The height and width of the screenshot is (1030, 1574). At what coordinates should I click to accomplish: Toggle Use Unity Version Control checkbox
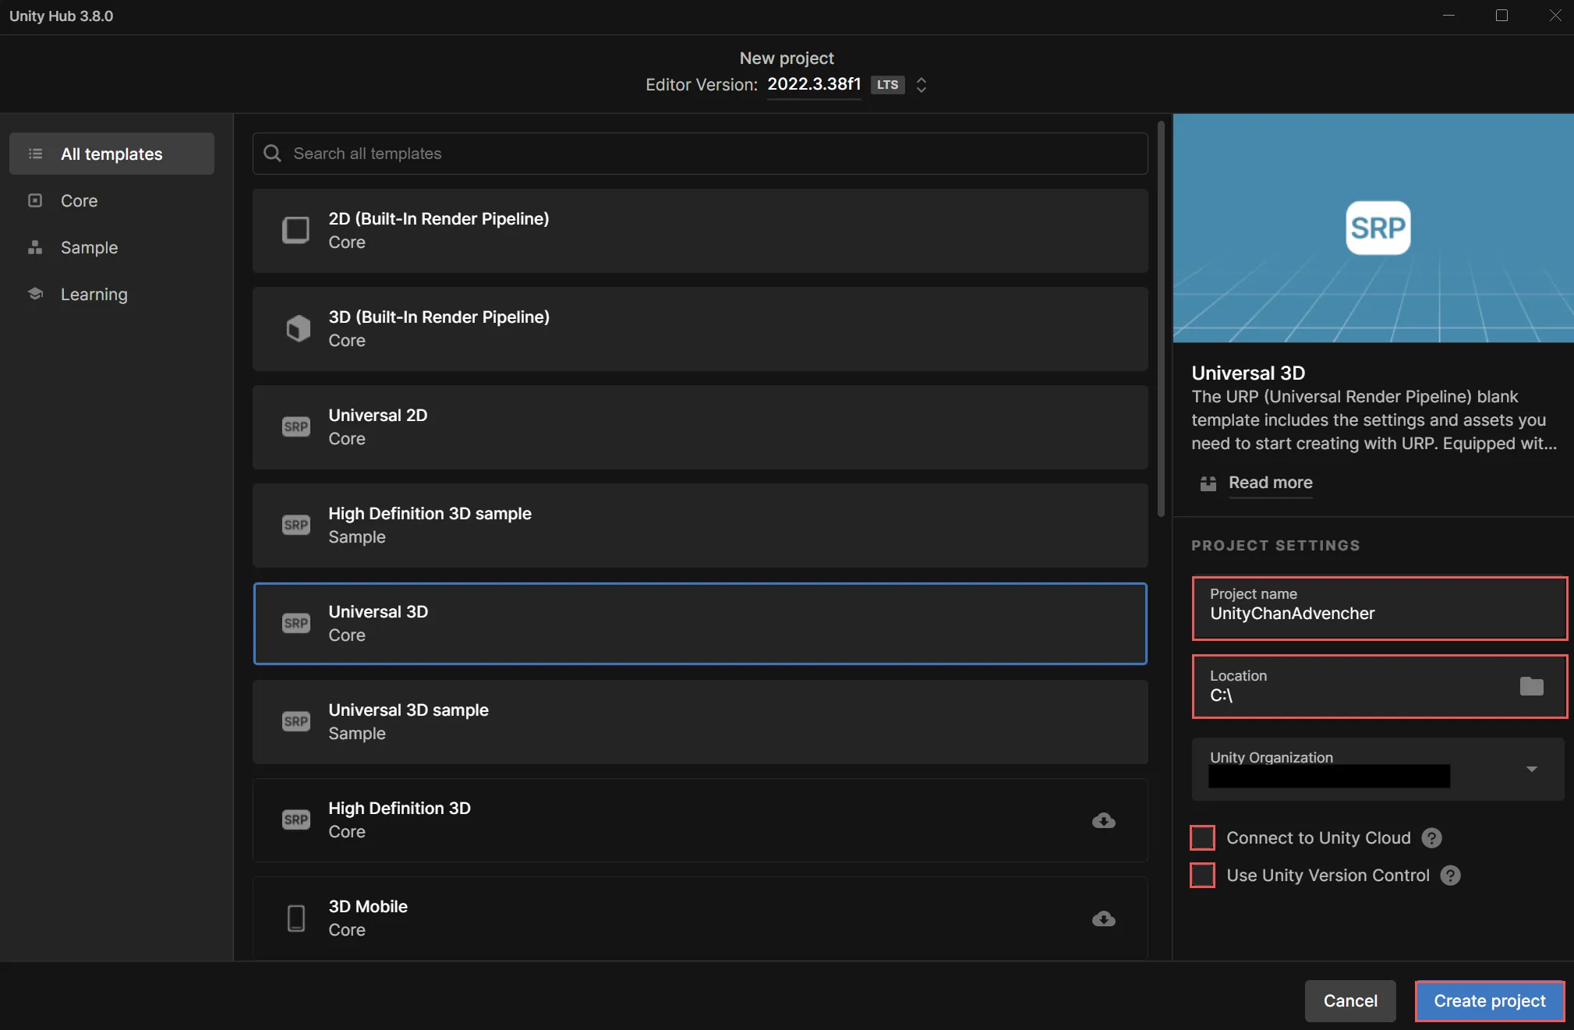[1202, 875]
